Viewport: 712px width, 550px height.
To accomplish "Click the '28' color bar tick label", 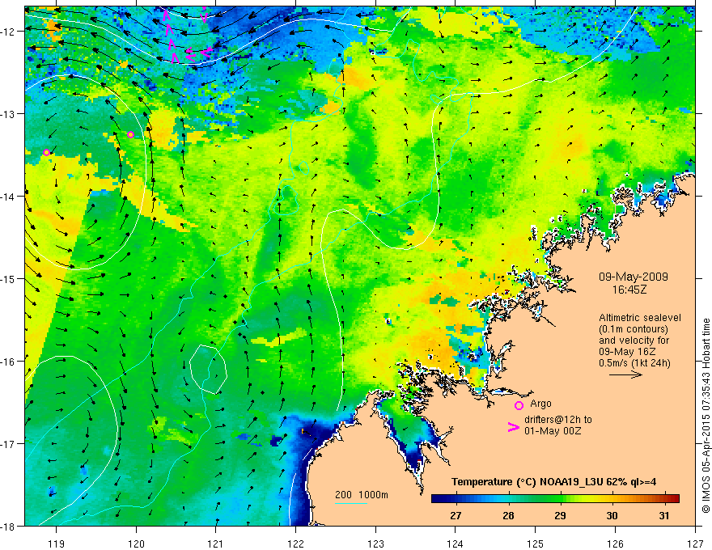I will [508, 515].
